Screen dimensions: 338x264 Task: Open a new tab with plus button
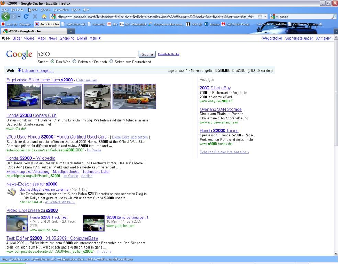tap(70, 31)
